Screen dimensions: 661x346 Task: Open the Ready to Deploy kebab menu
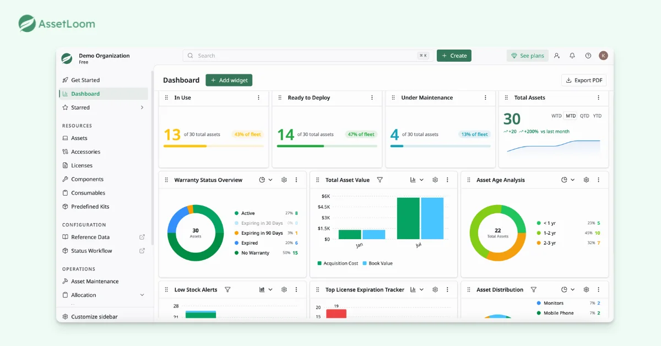tap(372, 98)
